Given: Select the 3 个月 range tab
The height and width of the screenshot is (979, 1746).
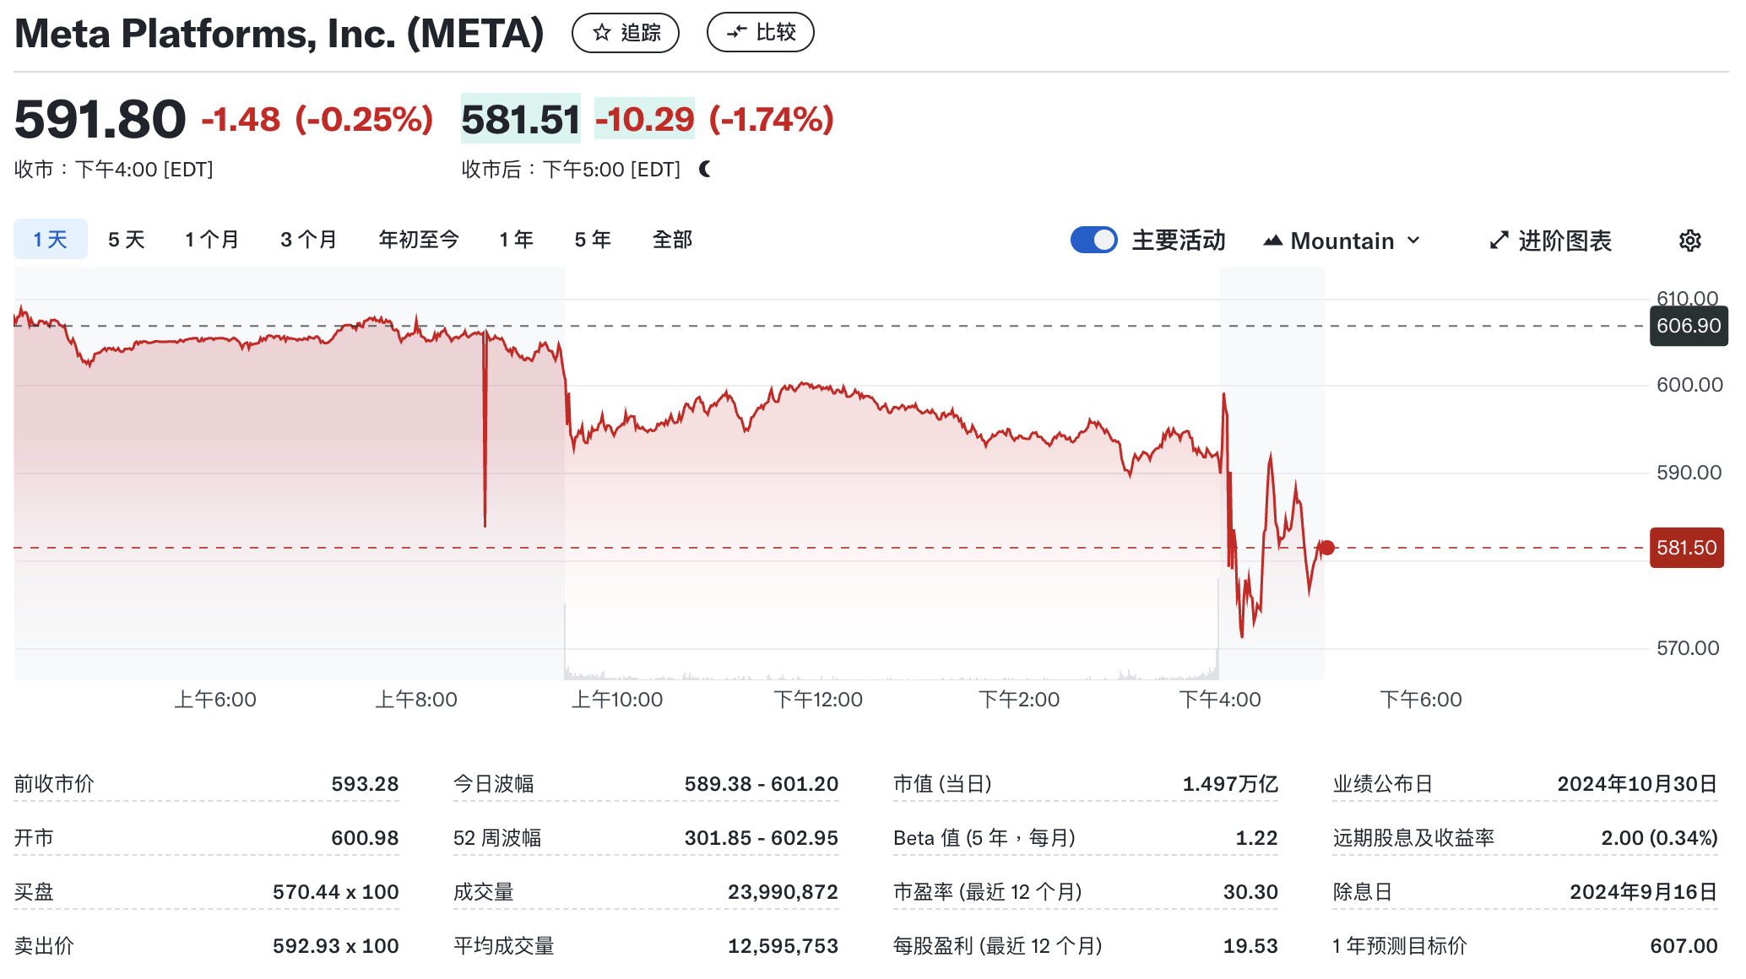Looking at the screenshot, I should click(x=308, y=240).
